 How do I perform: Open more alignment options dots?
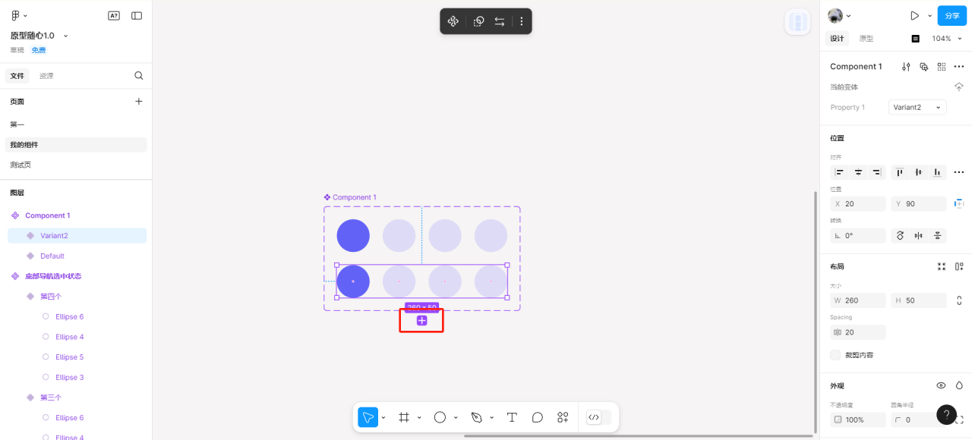point(959,172)
